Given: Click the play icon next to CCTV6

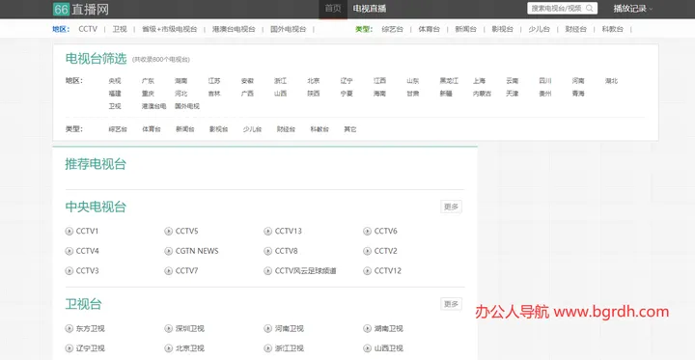Looking at the screenshot, I should (367, 231).
